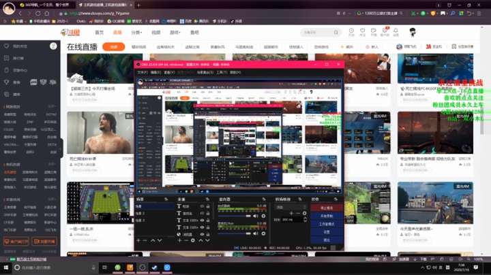Viewport: 491px width, 275px height.
Task: Open Steam from Windows taskbar
Action: point(155,268)
